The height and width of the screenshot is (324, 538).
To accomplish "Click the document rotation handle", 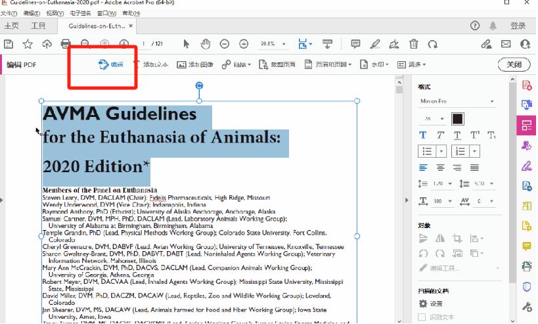I will pos(199,85).
